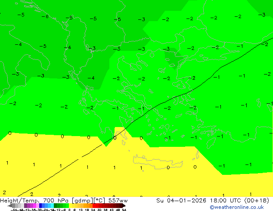The width and height of the screenshot is (273, 211).
Task: Click the dark green swatch in the legend
Action: (56, 205)
